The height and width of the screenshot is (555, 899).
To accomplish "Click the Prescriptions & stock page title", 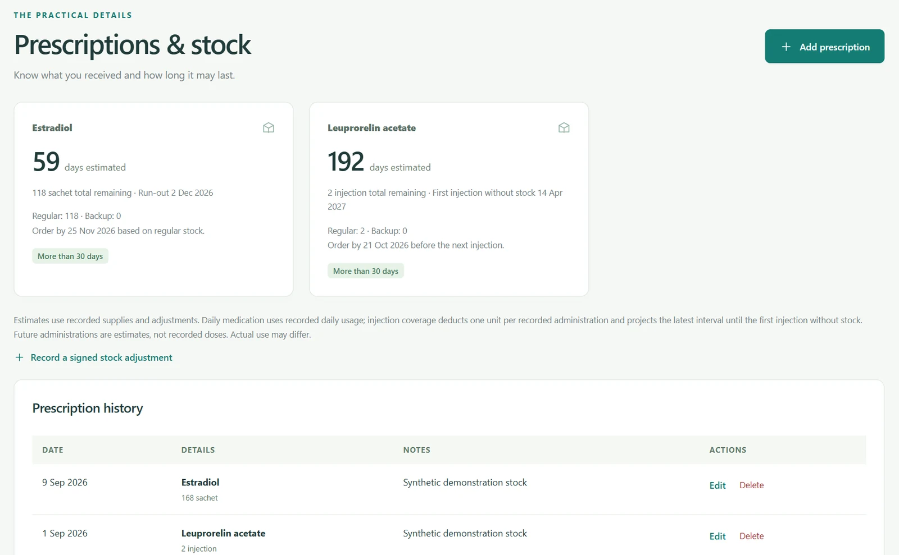I will click(133, 45).
